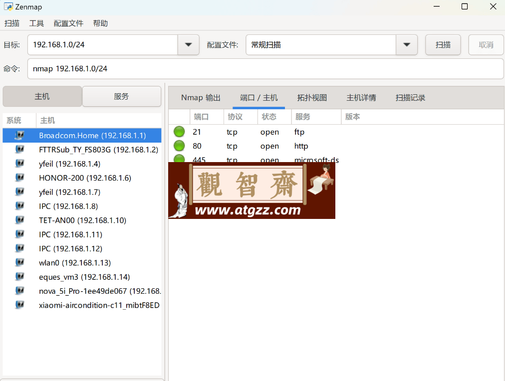The width and height of the screenshot is (505, 381).
Task: Select the 主机 hosts view button
Action: [42, 97]
